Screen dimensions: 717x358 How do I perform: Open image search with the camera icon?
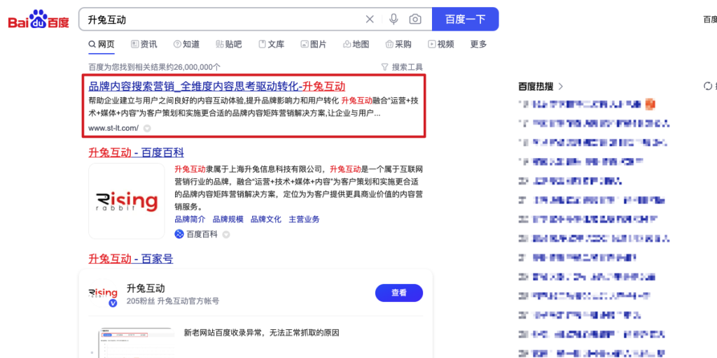pyautogui.click(x=415, y=19)
